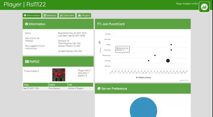Click the Join PunchCard grid icon

(x=99, y=24)
